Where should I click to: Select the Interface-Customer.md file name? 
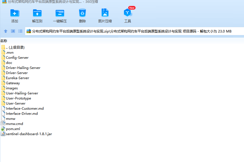point(25,108)
